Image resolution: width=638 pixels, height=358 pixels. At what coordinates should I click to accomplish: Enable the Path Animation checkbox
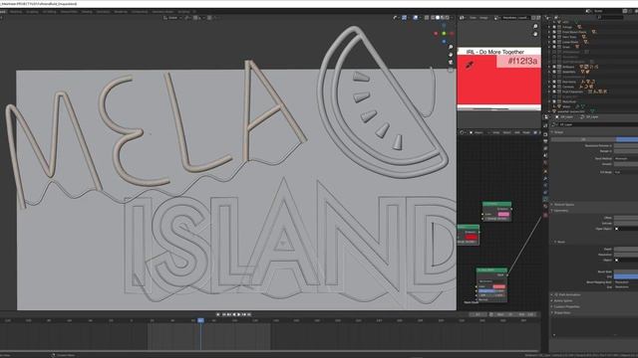[x=556, y=294]
